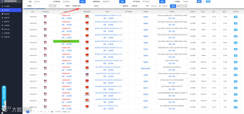Open the rows-per-page dropdown in pagination
The height and width of the screenshot is (114, 244).
pos(66,112)
